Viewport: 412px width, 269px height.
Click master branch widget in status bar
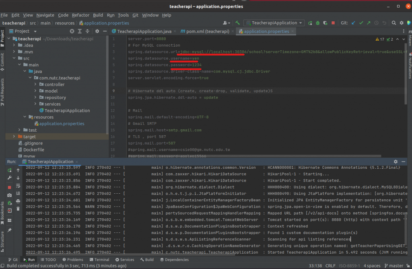pyautogui.click(x=394, y=266)
